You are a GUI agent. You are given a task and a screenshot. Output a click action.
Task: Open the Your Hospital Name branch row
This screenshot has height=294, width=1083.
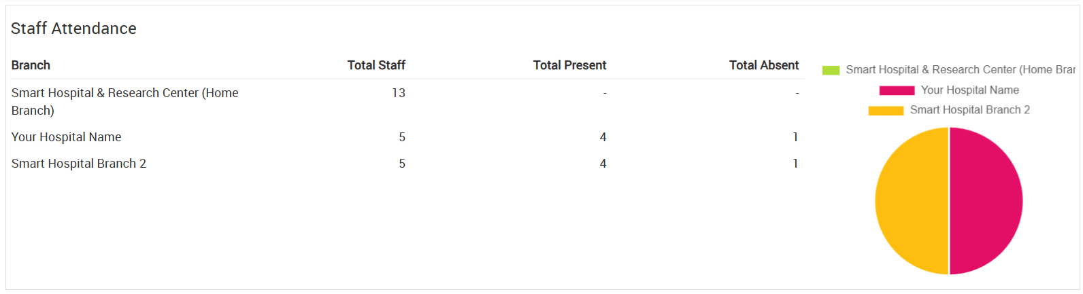pyautogui.click(x=407, y=137)
